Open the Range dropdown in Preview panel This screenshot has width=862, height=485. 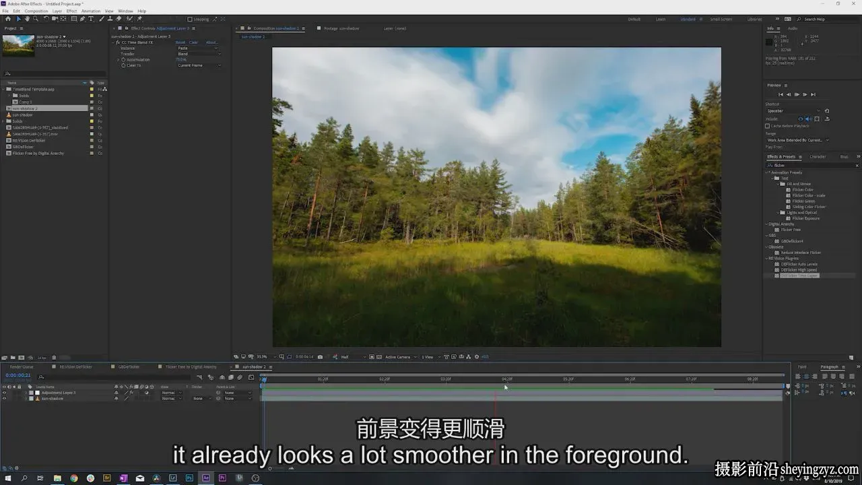[x=797, y=140]
